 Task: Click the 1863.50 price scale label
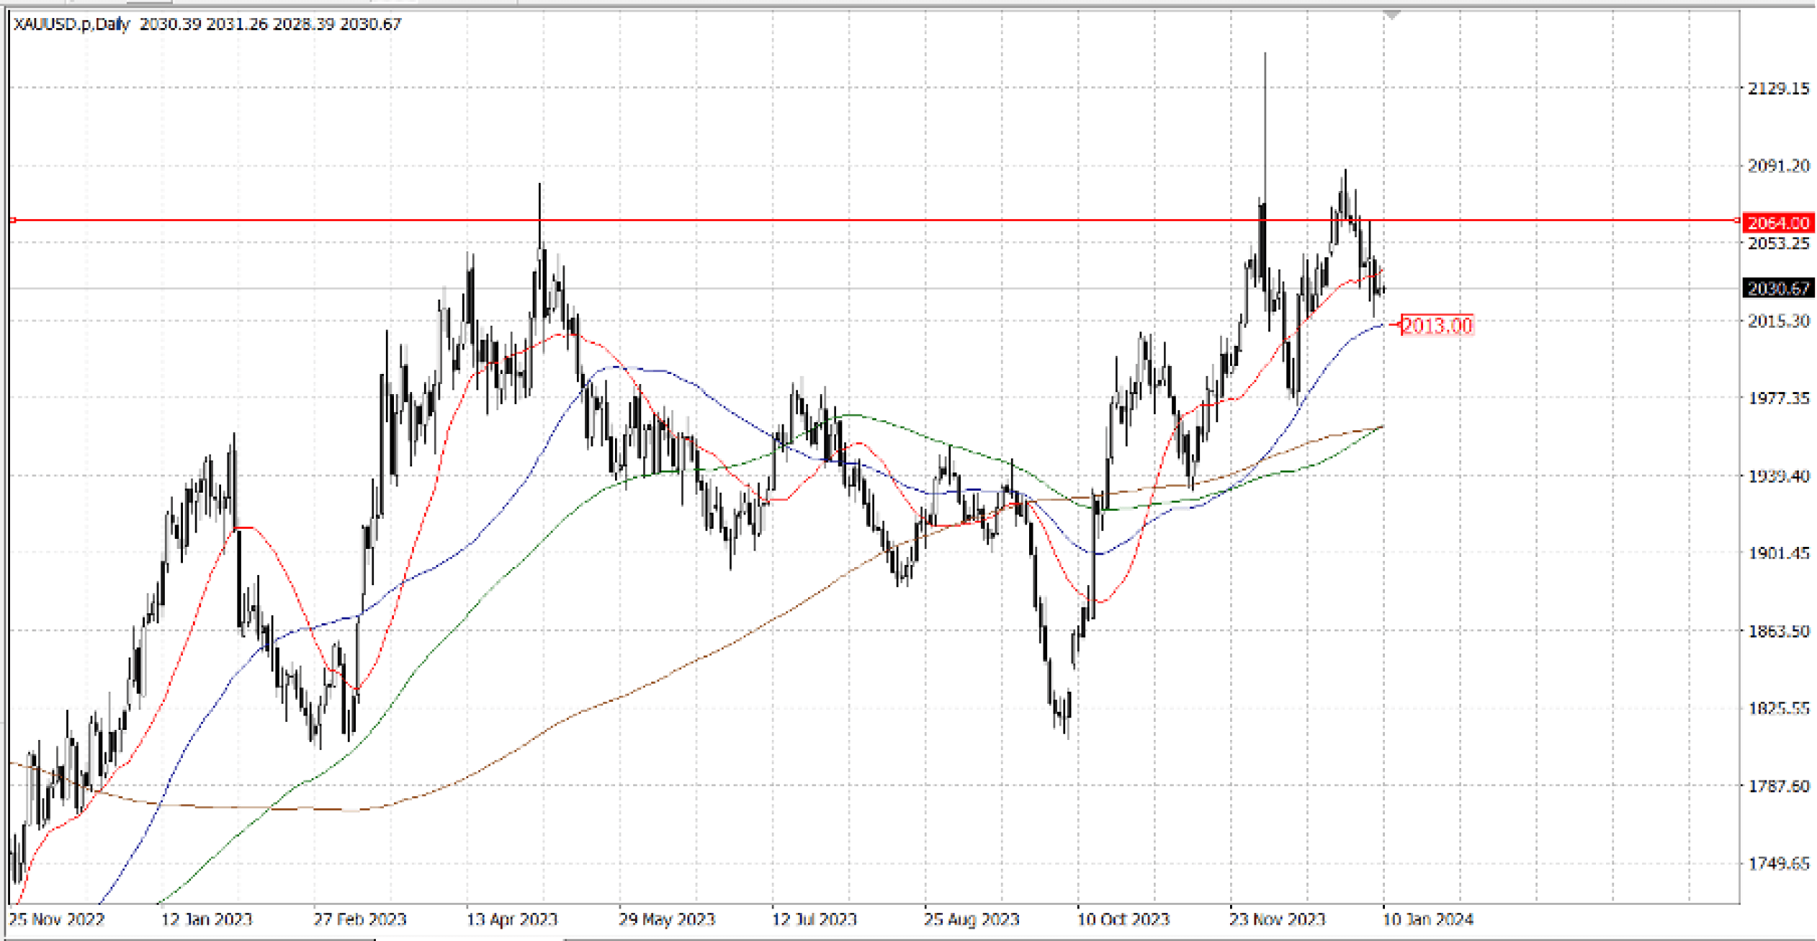coord(1778,631)
